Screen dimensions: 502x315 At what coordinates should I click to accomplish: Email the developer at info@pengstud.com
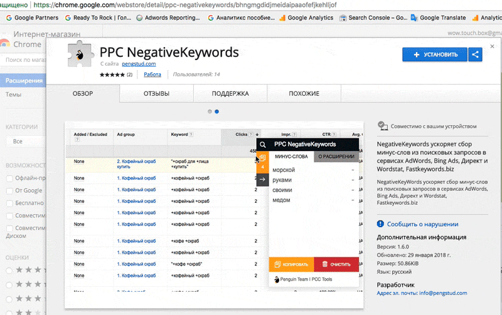pos(443,293)
